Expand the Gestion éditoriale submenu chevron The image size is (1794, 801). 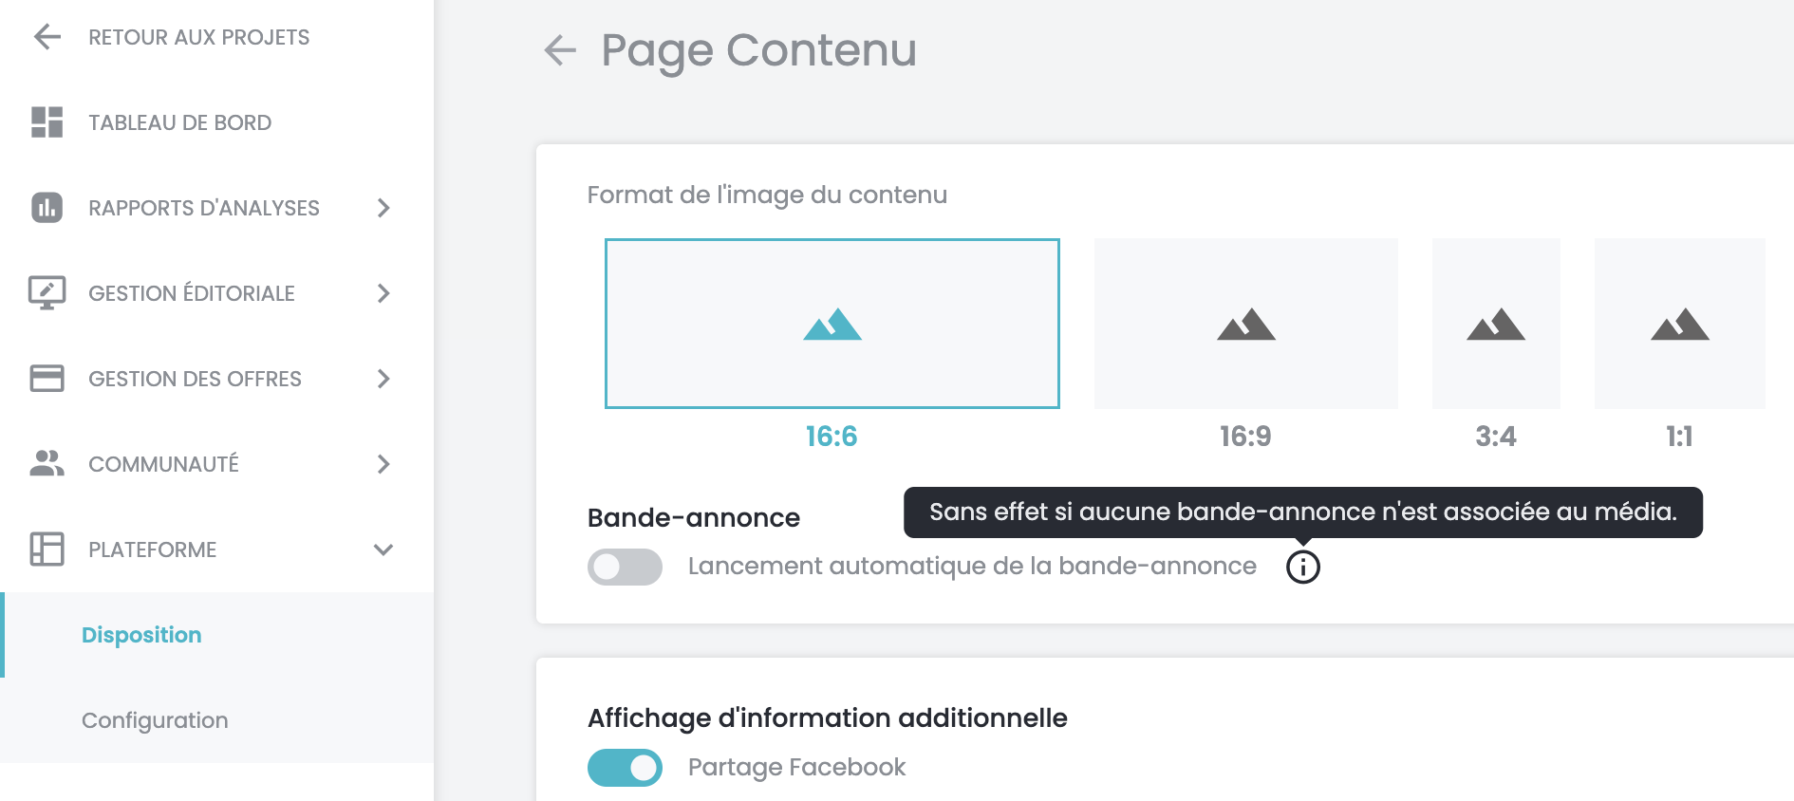click(383, 293)
